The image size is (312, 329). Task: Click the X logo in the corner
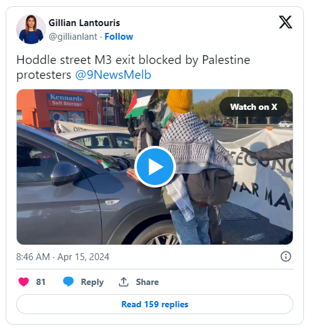[x=285, y=22]
